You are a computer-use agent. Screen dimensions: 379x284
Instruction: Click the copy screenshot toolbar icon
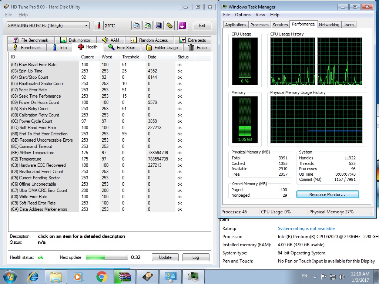coord(148,26)
